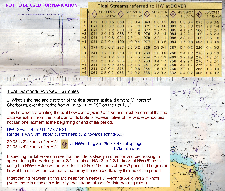The image size is (225, 191).
Task: Click the 'Tidal Diamonds Worked Examples' heading
Action: coord(43,91)
